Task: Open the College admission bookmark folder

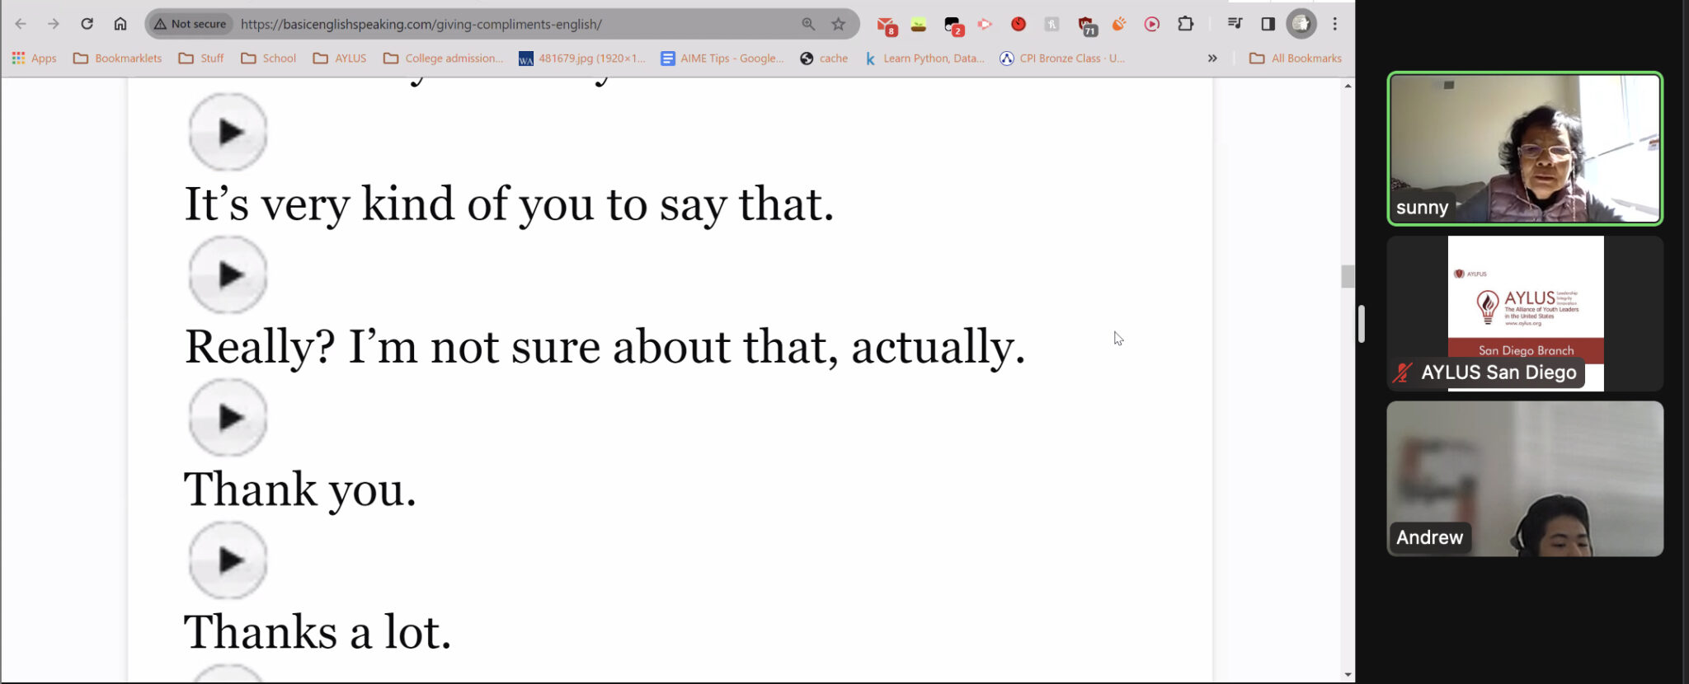Action: [x=443, y=58]
